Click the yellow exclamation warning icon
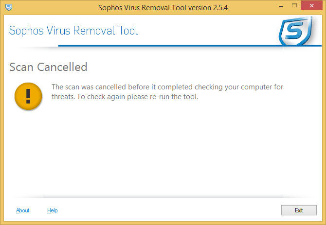The width and height of the screenshot is (326, 225). [x=28, y=96]
